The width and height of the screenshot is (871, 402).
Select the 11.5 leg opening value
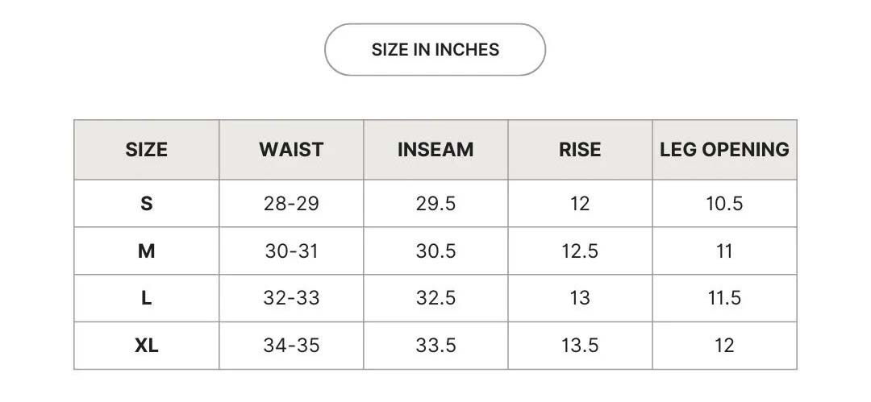(724, 298)
